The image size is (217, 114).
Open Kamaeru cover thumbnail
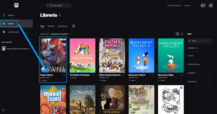(x=141, y=99)
